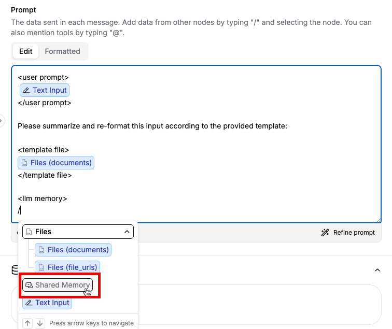Viewport: 392px width, 329px height.
Task: Click the up arrow navigation key icon
Action: (28, 323)
